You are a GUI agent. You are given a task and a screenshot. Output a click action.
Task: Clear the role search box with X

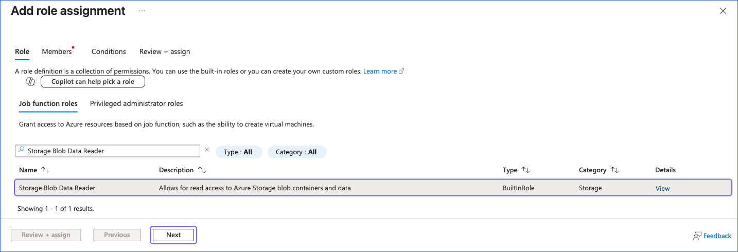(x=207, y=150)
